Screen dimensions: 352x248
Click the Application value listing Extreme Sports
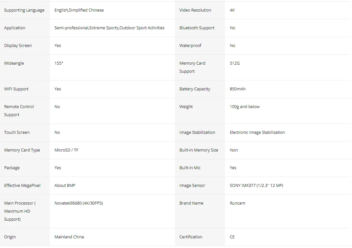point(109,28)
